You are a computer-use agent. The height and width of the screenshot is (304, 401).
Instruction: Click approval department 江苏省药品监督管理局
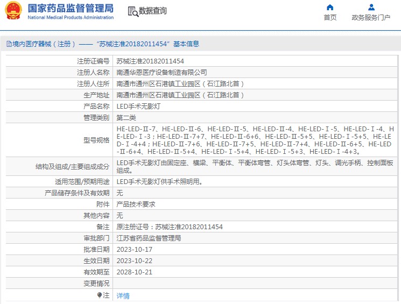point(149,238)
